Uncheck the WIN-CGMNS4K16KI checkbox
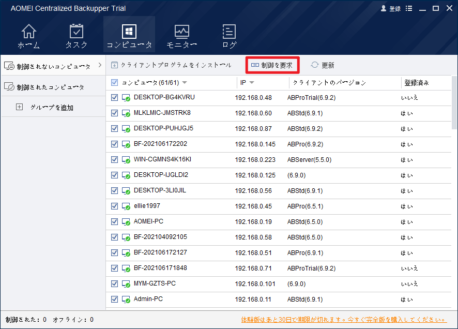 115,159
